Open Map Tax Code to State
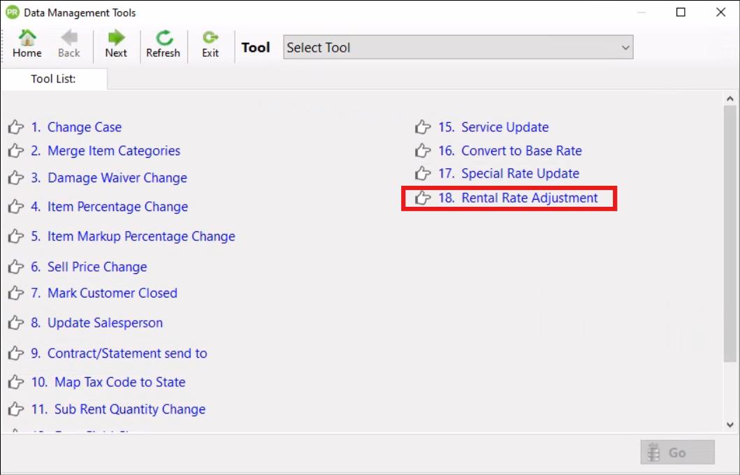The width and height of the screenshot is (740, 475). tap(119, 383)
